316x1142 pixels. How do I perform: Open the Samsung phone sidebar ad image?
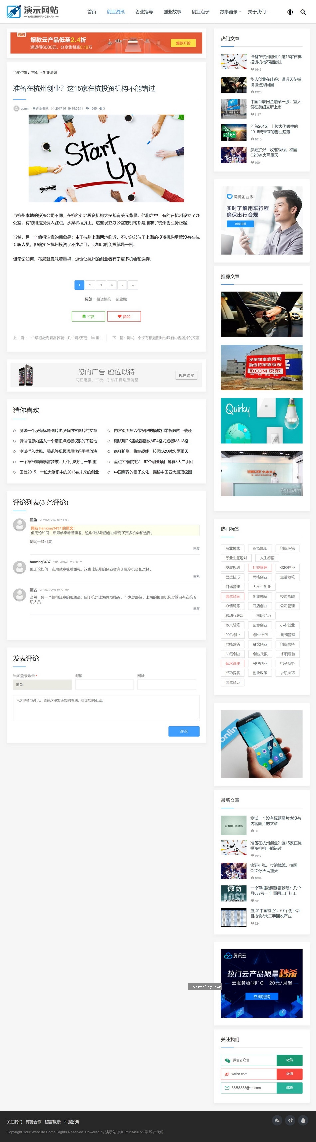[x=261, y=744]
